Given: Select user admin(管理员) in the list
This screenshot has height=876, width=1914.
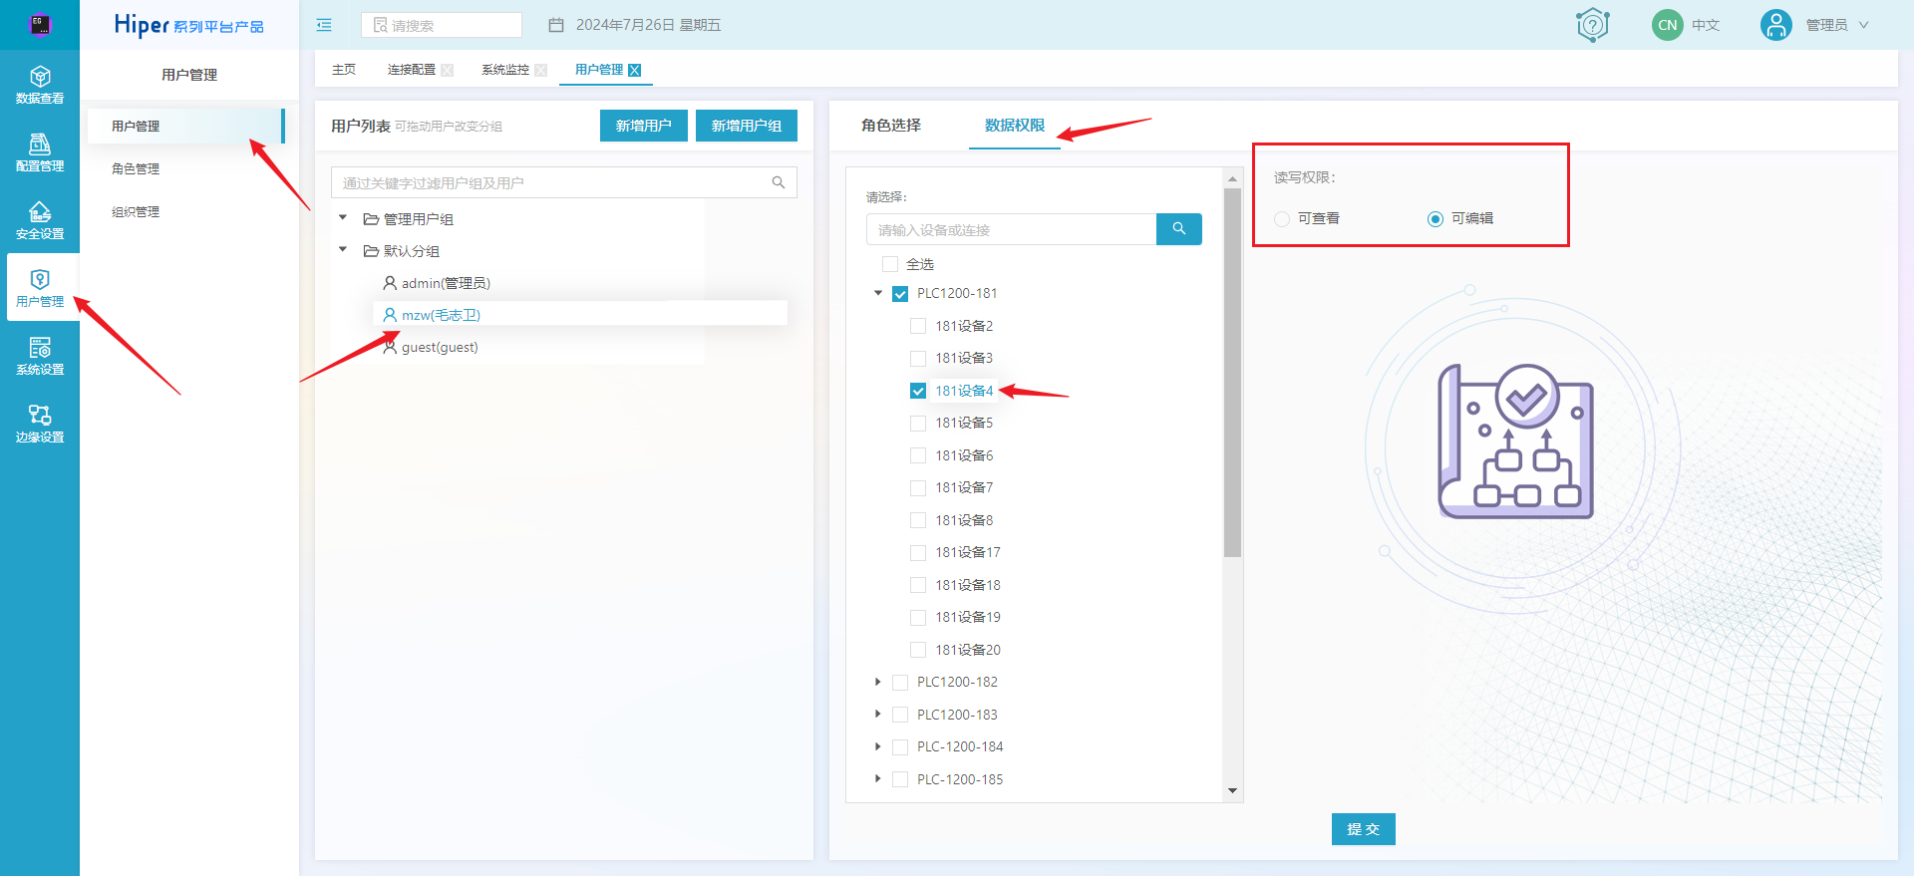Looking at the screenshot, I should point(446,283).
